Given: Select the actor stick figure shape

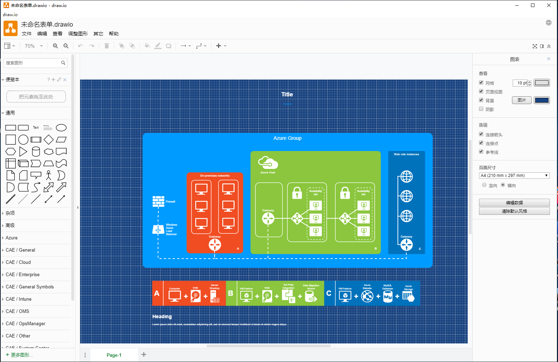Looking at the screenshot, I should [x=48, y=175].
